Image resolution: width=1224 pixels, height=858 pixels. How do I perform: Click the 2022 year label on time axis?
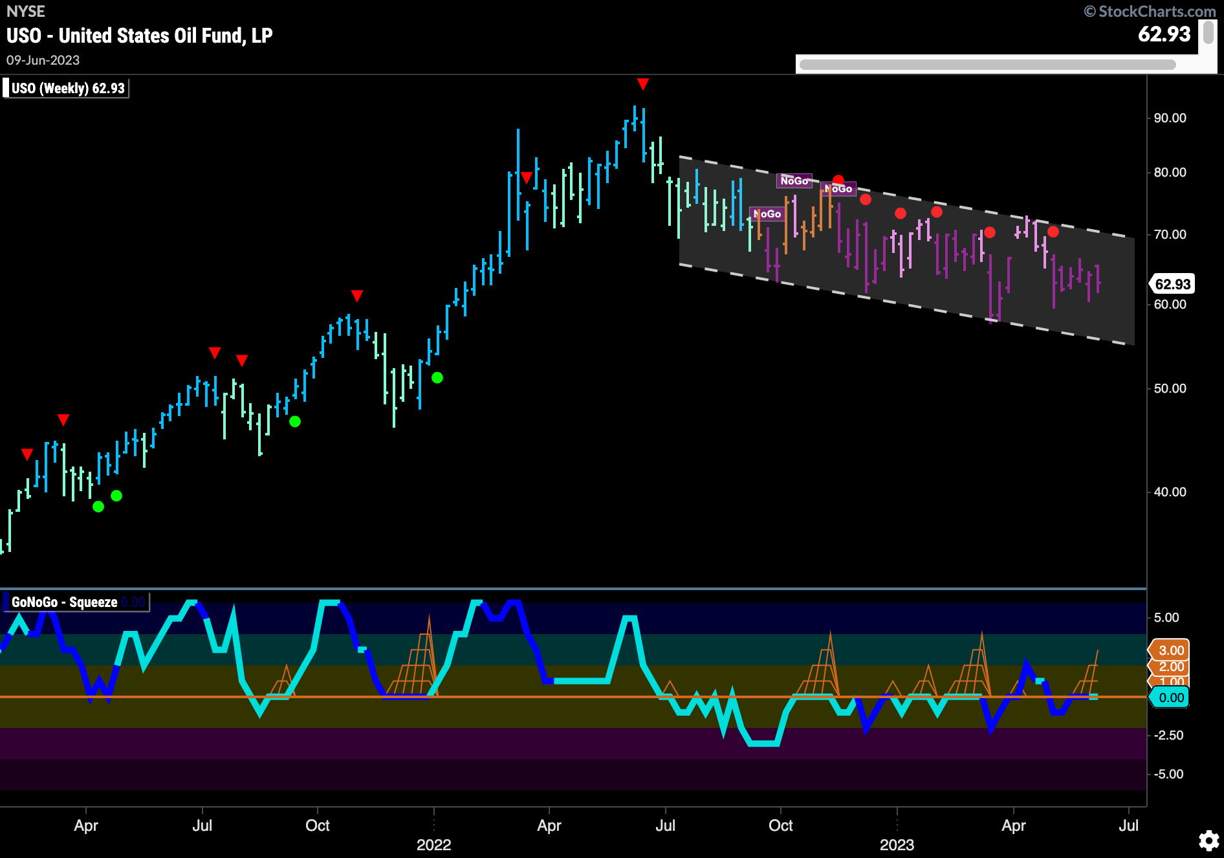pyautogui.click(x=433, y=844)
